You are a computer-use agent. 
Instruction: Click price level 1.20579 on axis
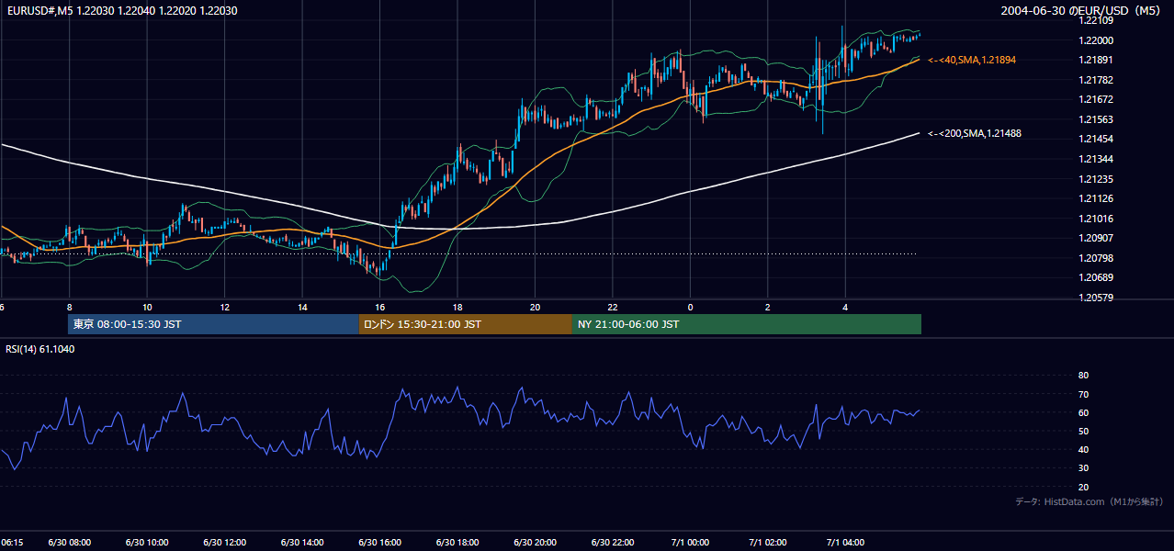[x=1096, y=298]
